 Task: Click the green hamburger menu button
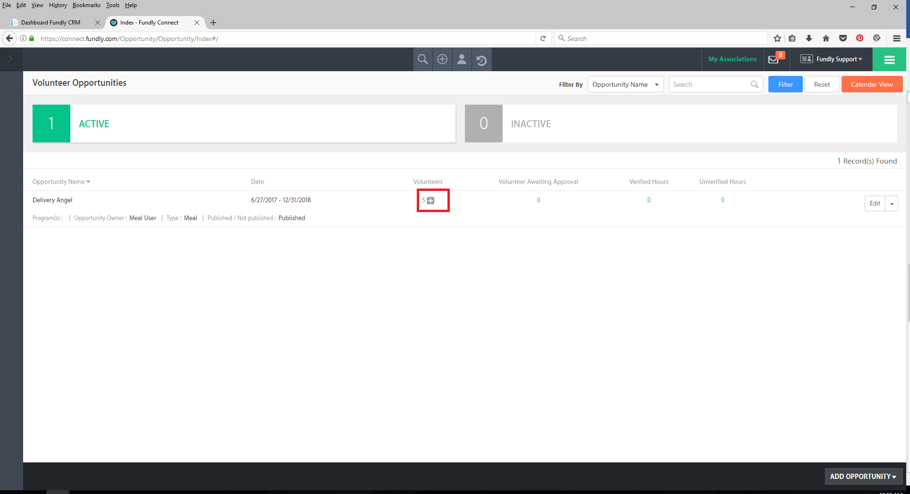point(889,59)
